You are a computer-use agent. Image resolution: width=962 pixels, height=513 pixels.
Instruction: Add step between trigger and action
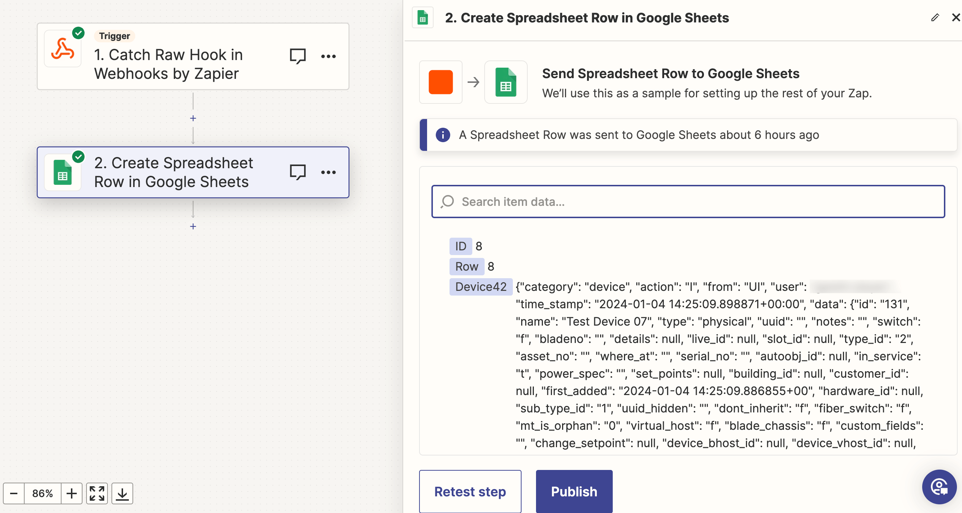click(x=193, y=118)
